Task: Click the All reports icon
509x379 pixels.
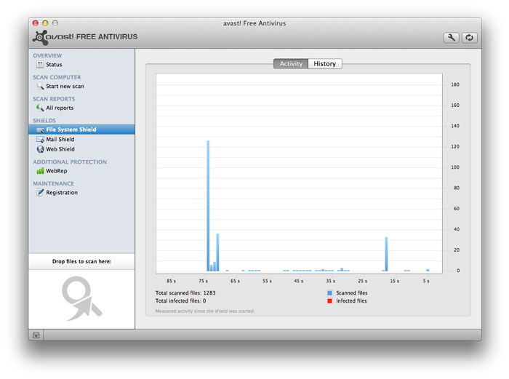Action: tap(40, 108)
